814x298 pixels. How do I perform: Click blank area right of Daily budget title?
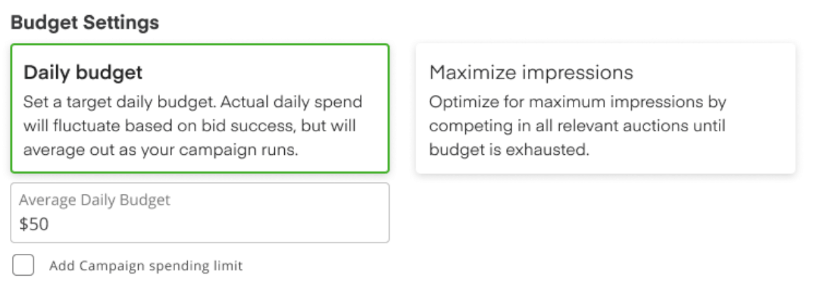(264, 72)
